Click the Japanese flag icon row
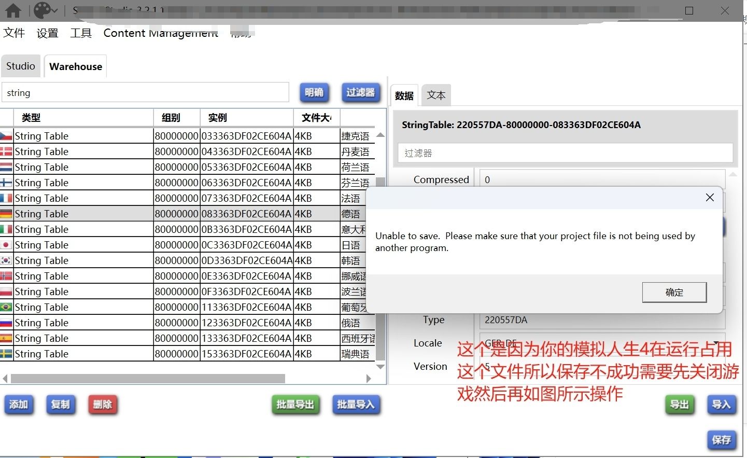 pos(6,245)
